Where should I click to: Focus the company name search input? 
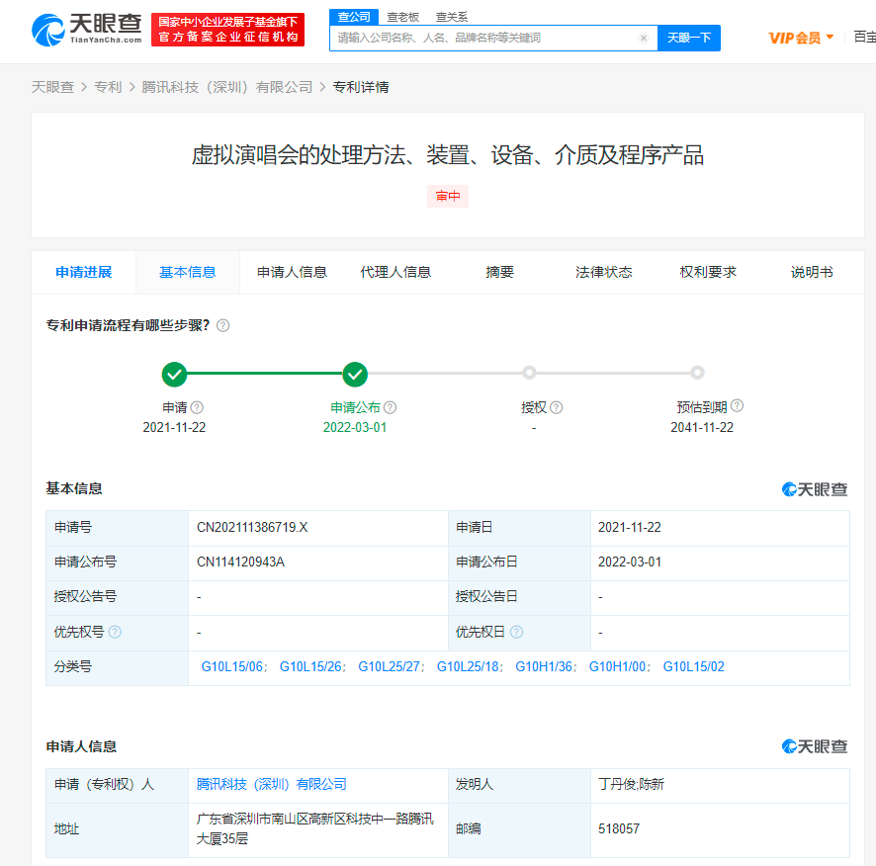[x=484, y=39]
